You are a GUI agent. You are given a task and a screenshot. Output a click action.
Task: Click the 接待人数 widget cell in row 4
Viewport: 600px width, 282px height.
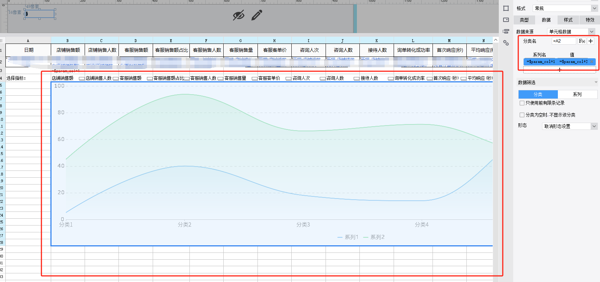point(377,78)
